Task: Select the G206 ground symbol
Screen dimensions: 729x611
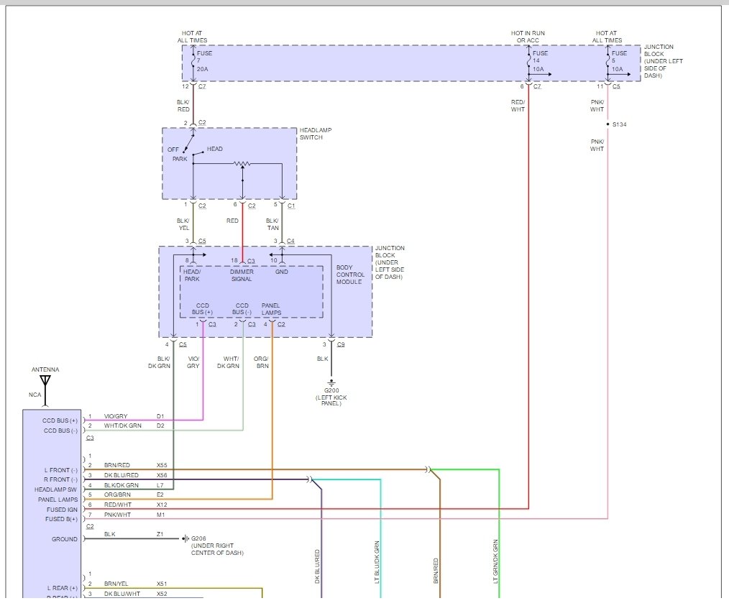Action: pyautogui.click(x=185, y=538)
